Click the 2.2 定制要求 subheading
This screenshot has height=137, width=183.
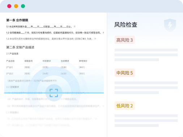pos(13,87)
